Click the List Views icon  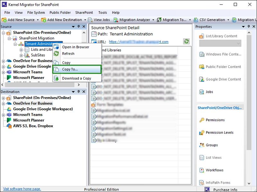click(202, 158)
